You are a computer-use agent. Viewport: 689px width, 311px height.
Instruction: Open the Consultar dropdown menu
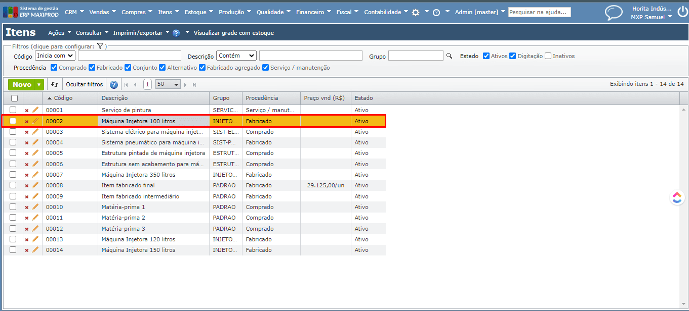coord(92,33)
